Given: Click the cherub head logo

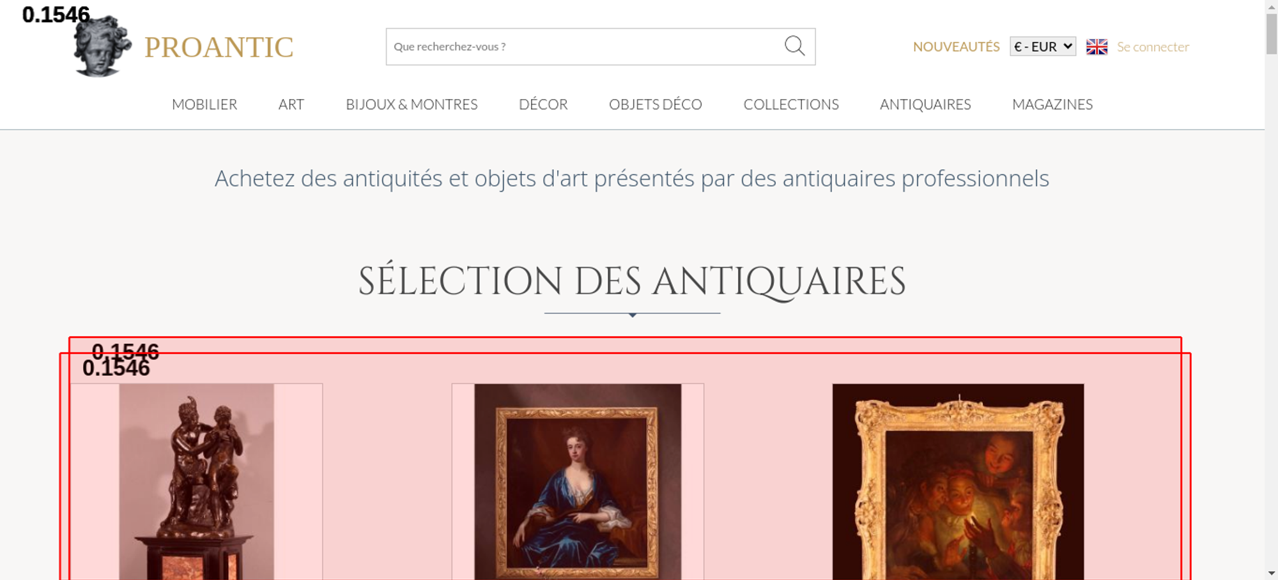Looking at the screenshot, I should point(102,46).
